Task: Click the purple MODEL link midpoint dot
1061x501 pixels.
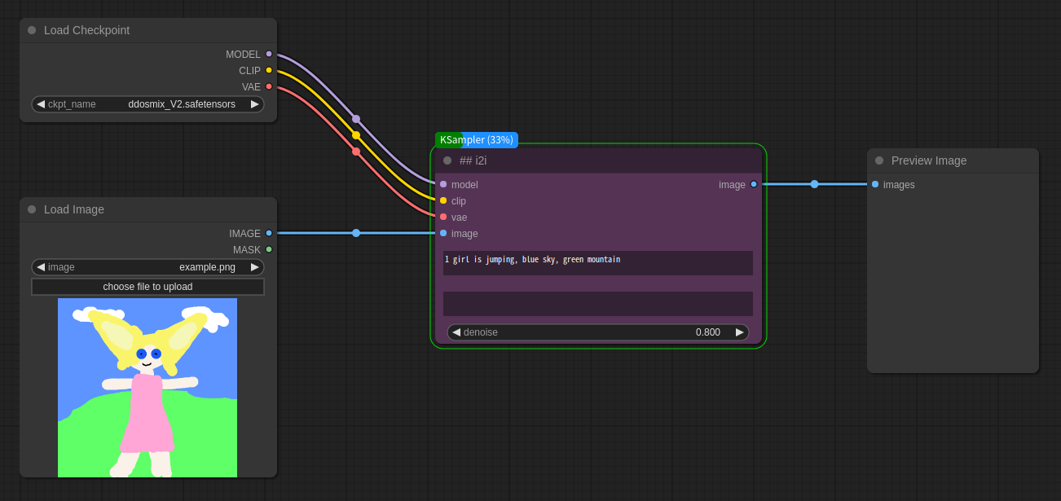Action: (x=356, y=119)
